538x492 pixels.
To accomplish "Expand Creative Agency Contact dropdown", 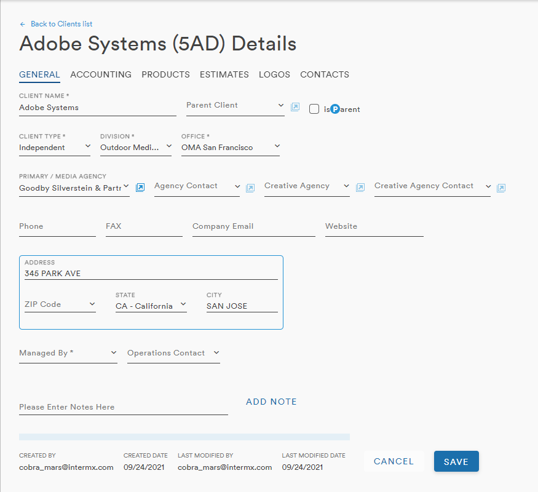I will point(432,186).
